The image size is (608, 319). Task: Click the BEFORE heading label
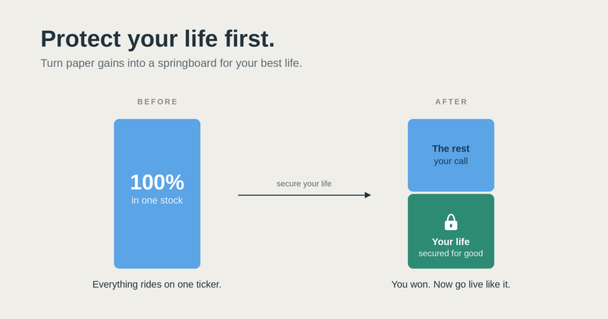coord(157,102)
